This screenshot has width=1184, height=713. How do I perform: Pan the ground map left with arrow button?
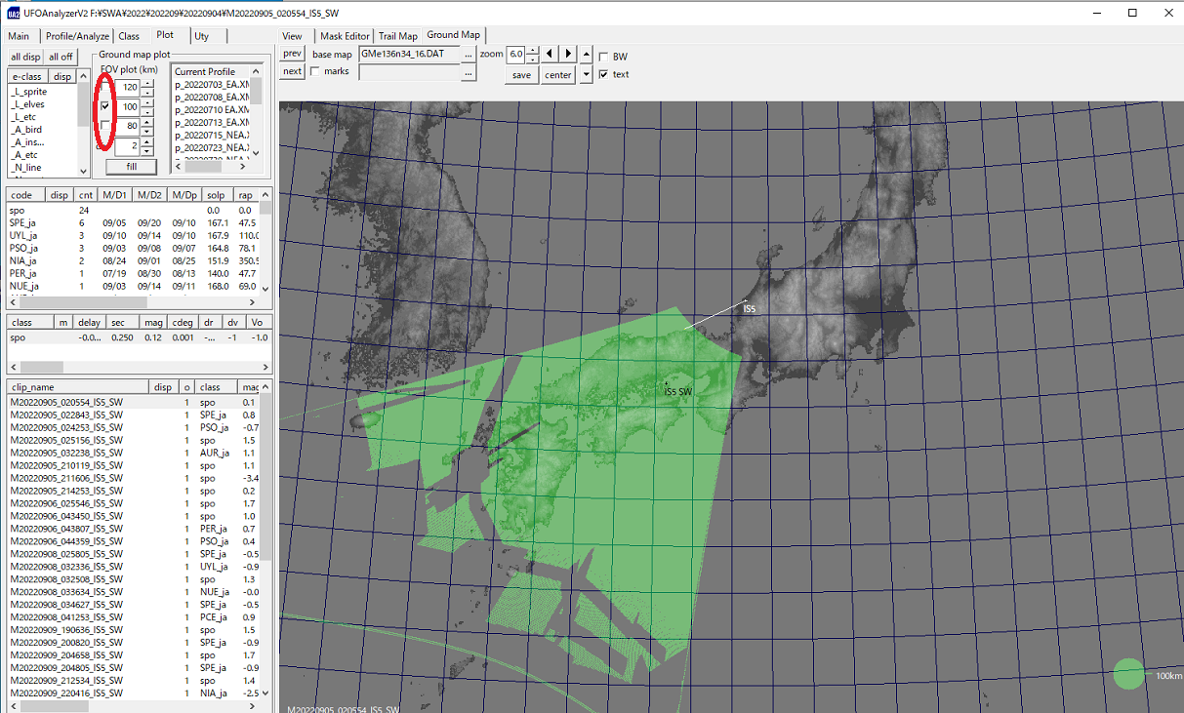click(551, 54)
